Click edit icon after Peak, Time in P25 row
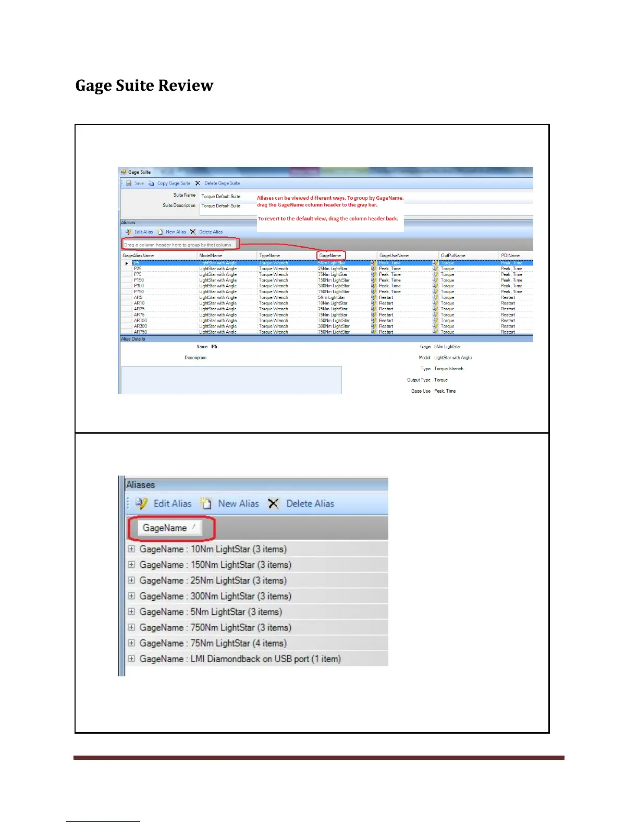Screen dimensions: 638x826 point(435,269)
